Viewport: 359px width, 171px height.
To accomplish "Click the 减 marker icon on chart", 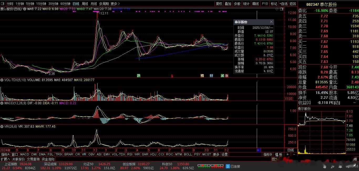I will click(222, 76).
